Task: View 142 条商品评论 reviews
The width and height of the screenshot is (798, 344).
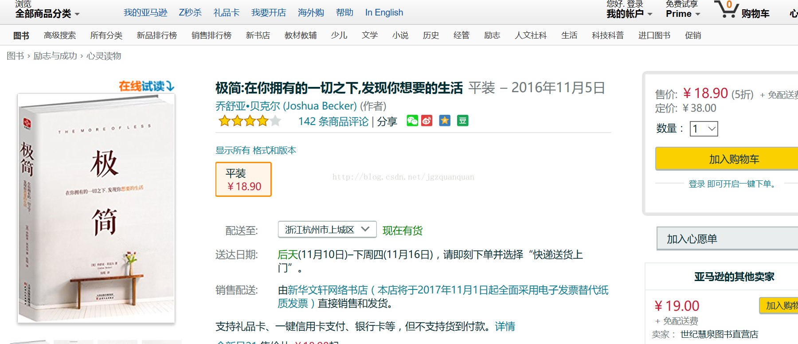Action: pyautogui.click(x=333, y=121)
